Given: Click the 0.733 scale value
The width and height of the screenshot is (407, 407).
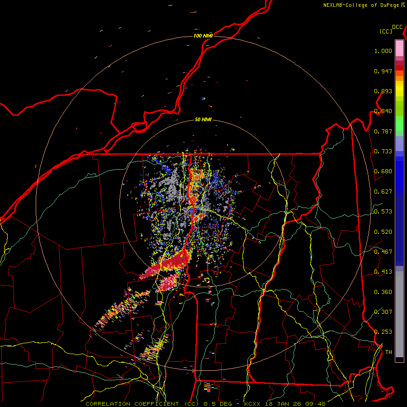Looking at the screenshot, I should 383,151.
